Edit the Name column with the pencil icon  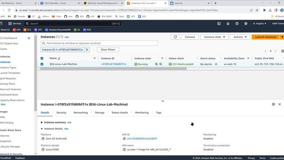click(x=59, y=58)
